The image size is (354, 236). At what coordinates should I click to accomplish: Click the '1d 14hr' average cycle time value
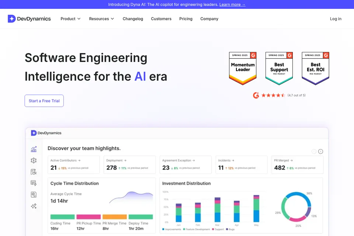[x=59, y=201]
